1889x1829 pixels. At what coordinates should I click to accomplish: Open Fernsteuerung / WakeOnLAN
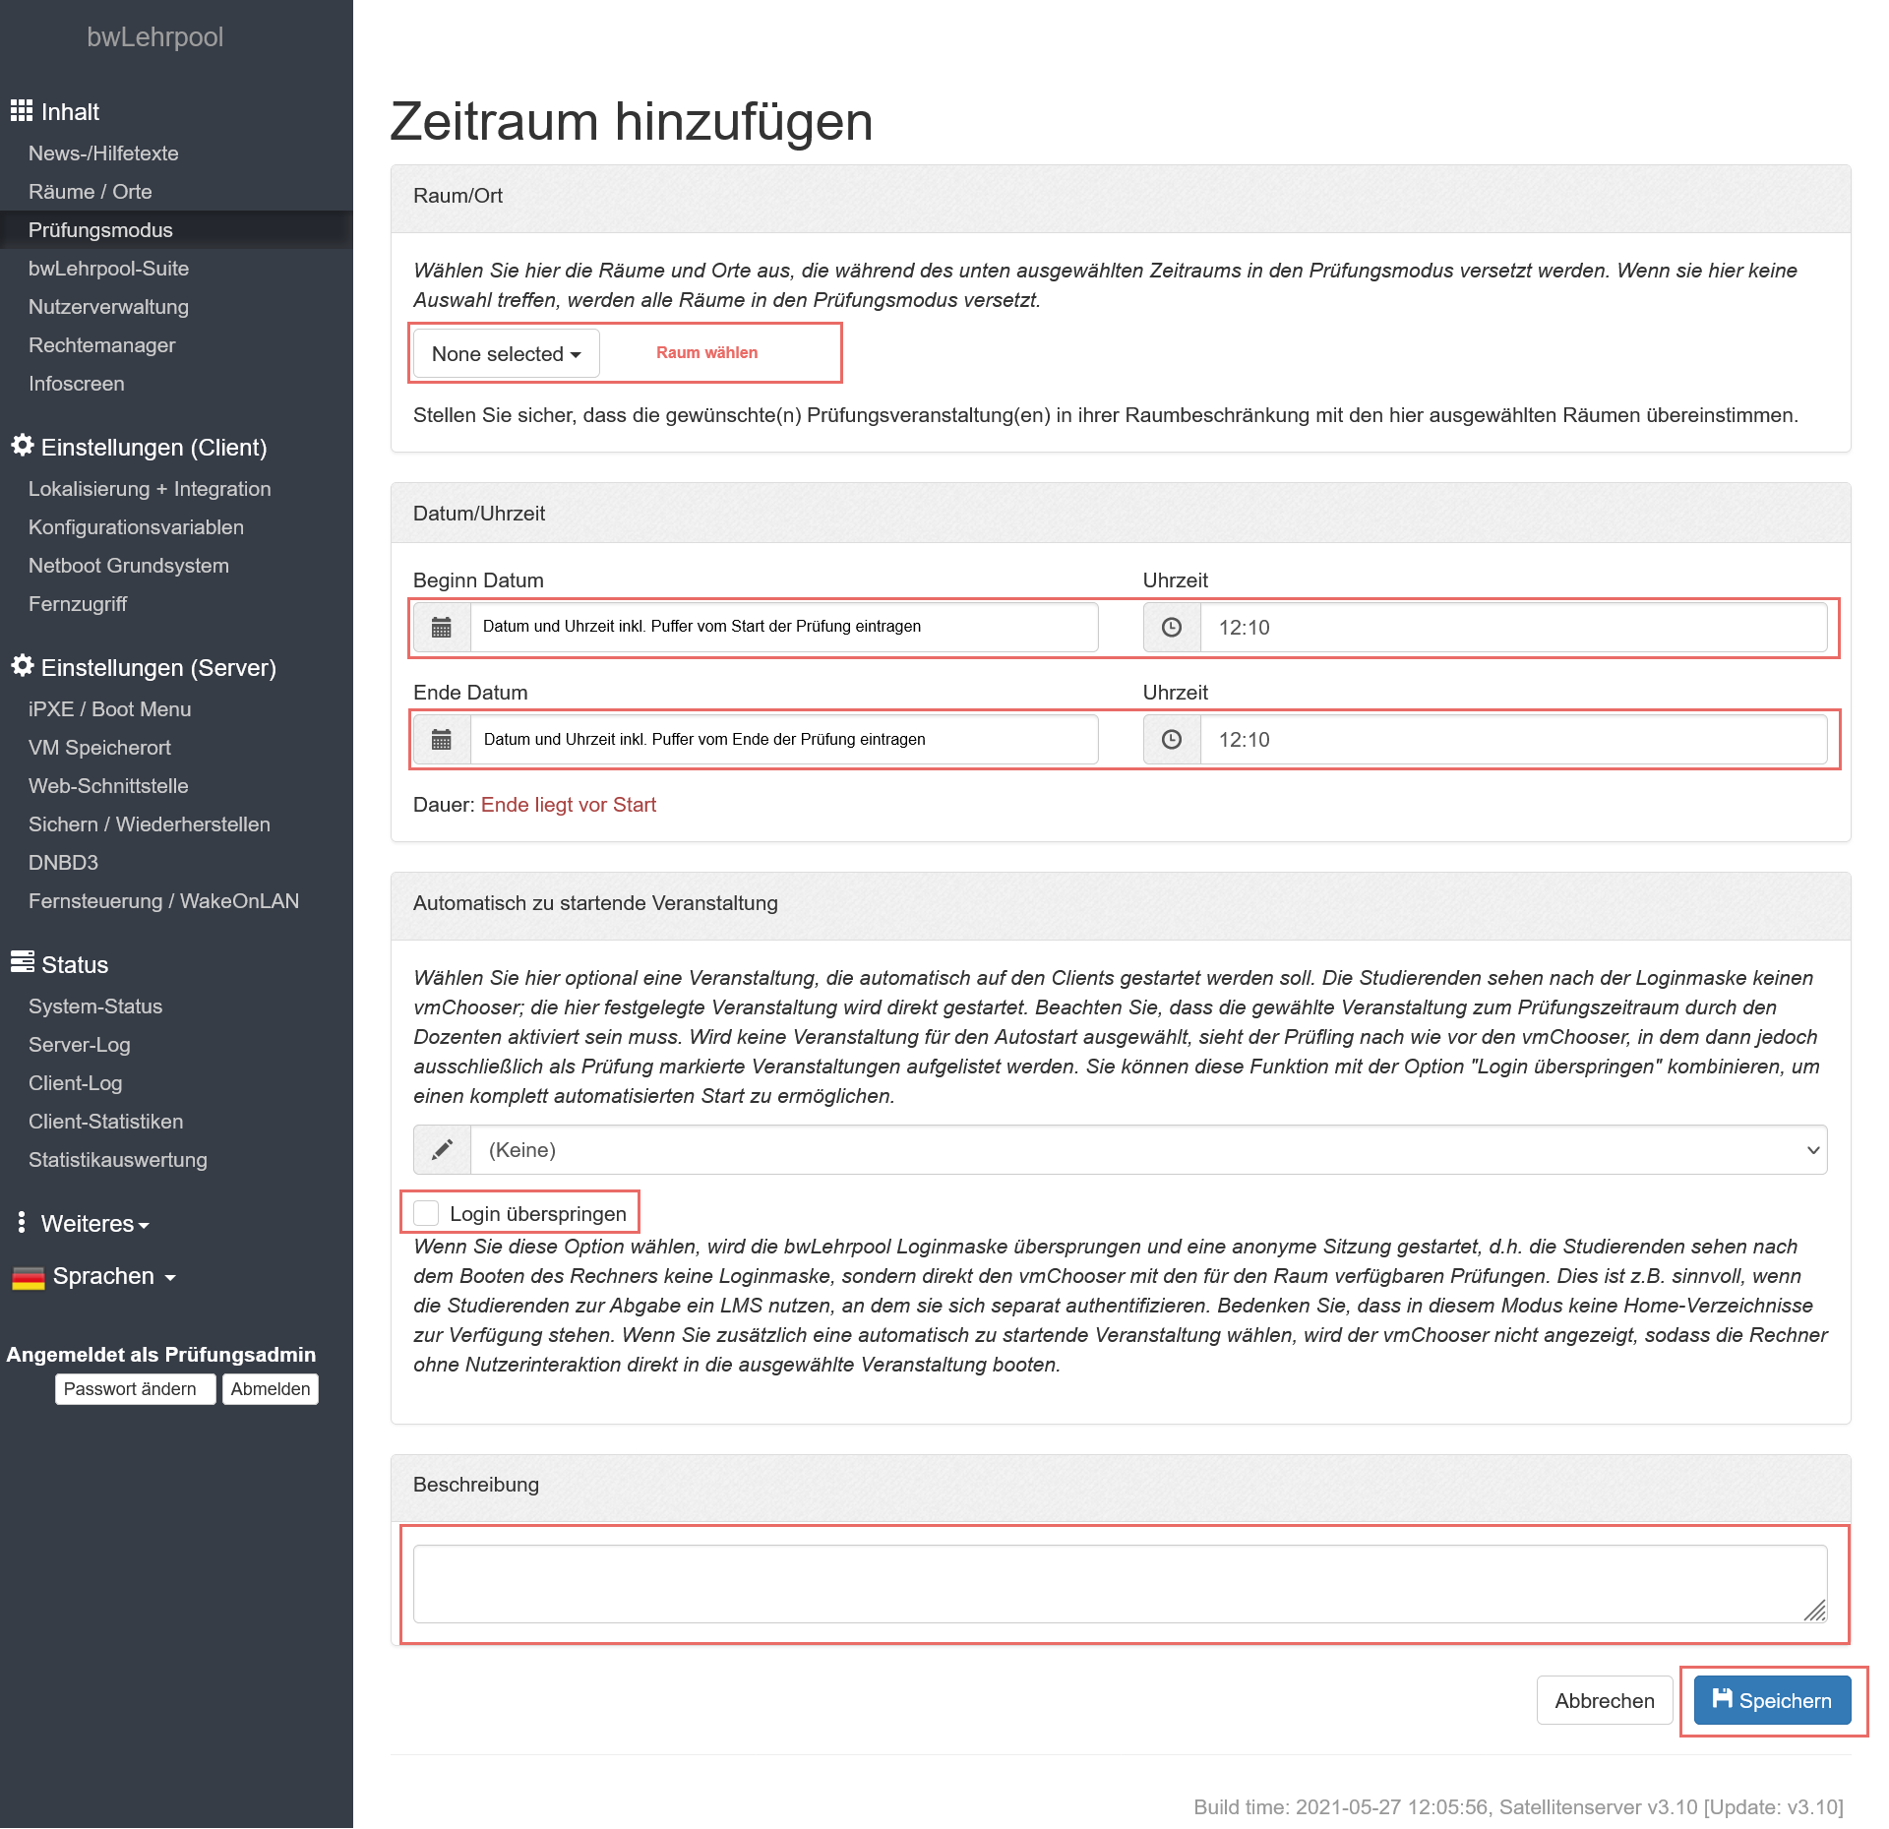coord(163,901)
